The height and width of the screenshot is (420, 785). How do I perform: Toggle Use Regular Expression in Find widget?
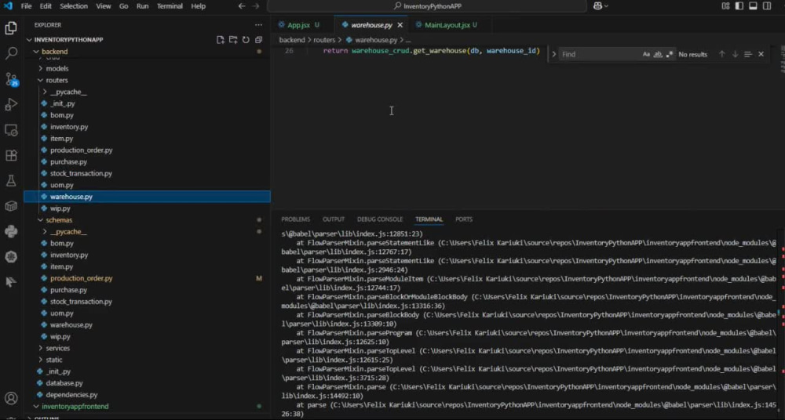coord(670,54)
